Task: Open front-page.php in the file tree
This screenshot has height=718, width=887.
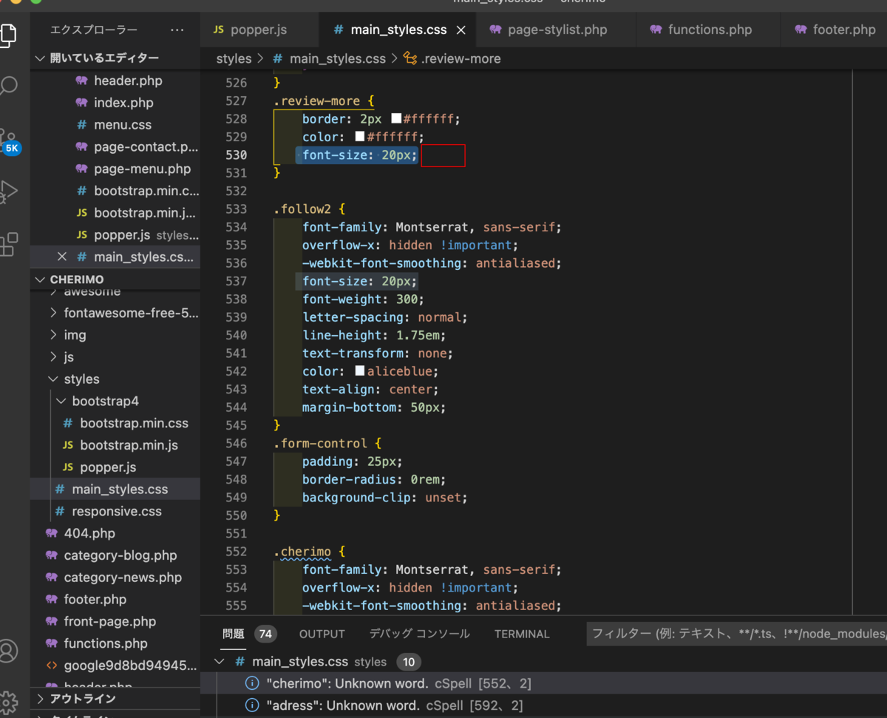Action: point(109,622)
